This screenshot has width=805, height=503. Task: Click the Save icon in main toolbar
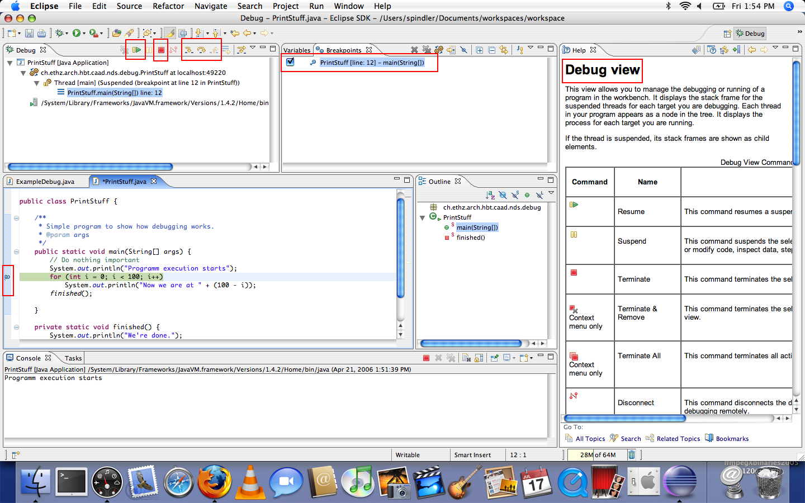[x=29, y=34]
